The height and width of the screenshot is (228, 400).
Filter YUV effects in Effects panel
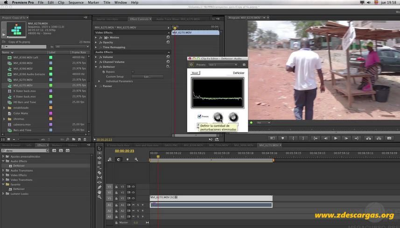click(x=67, y=150)
